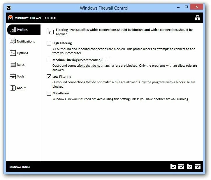This screenshot has width=211, height=180.
Task: Click the lock icon in header bar
Action: (x=198, y=18)
